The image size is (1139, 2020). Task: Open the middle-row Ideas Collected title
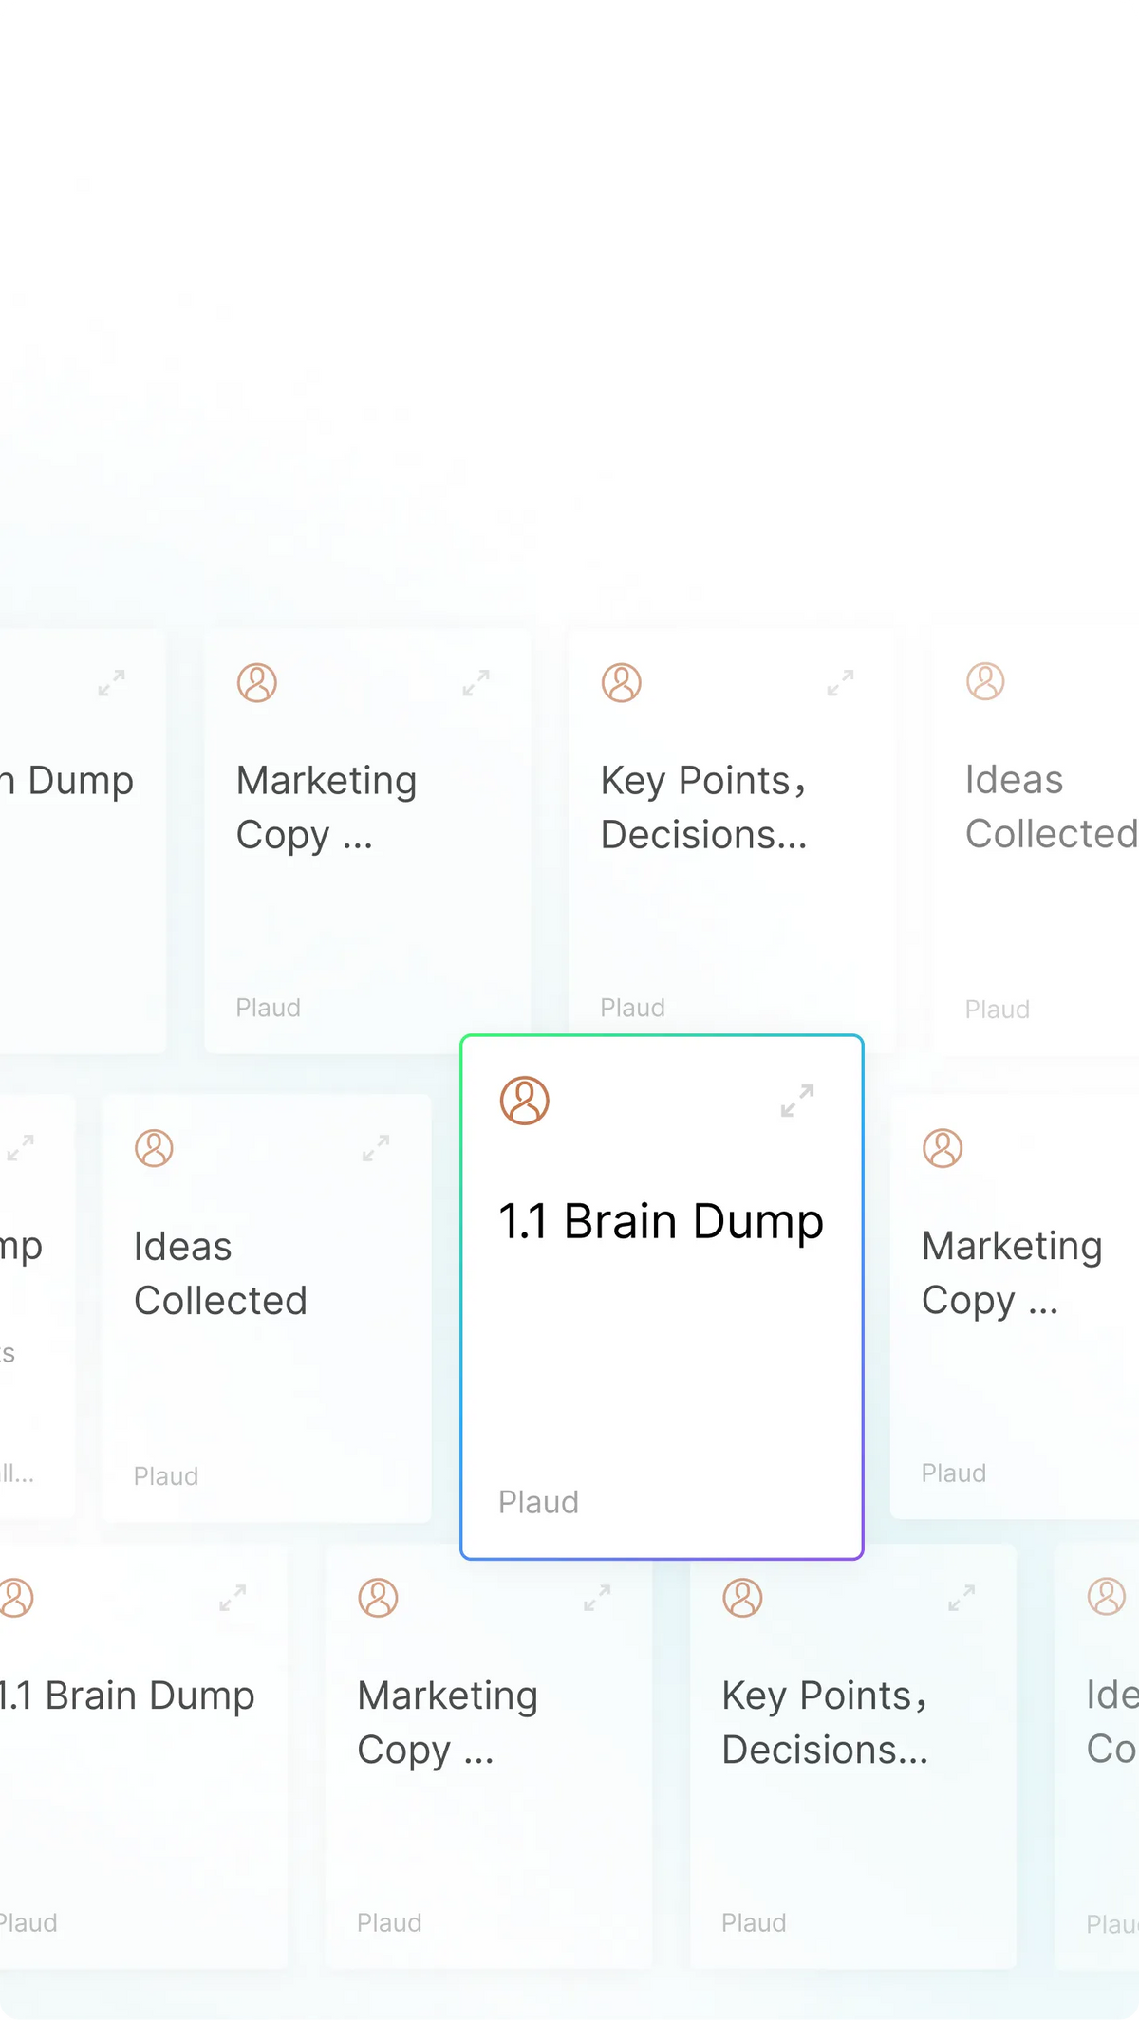pos(220,1273)
